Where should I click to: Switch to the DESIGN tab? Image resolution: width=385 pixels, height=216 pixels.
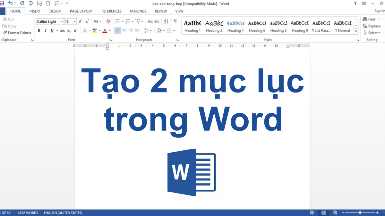[55, 11]
